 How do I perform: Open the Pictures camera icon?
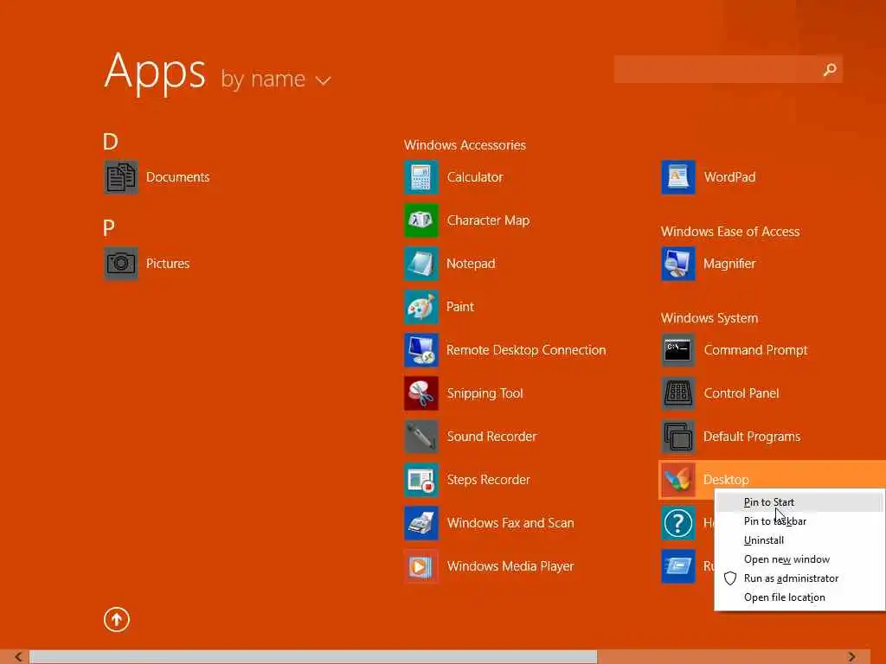pos(121,264)
